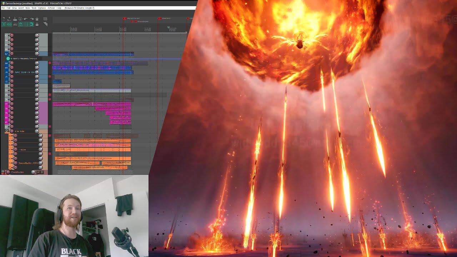457x257 pixels.
Task: Select the long magenta item on track 77
Action: [x=92, y=104]
